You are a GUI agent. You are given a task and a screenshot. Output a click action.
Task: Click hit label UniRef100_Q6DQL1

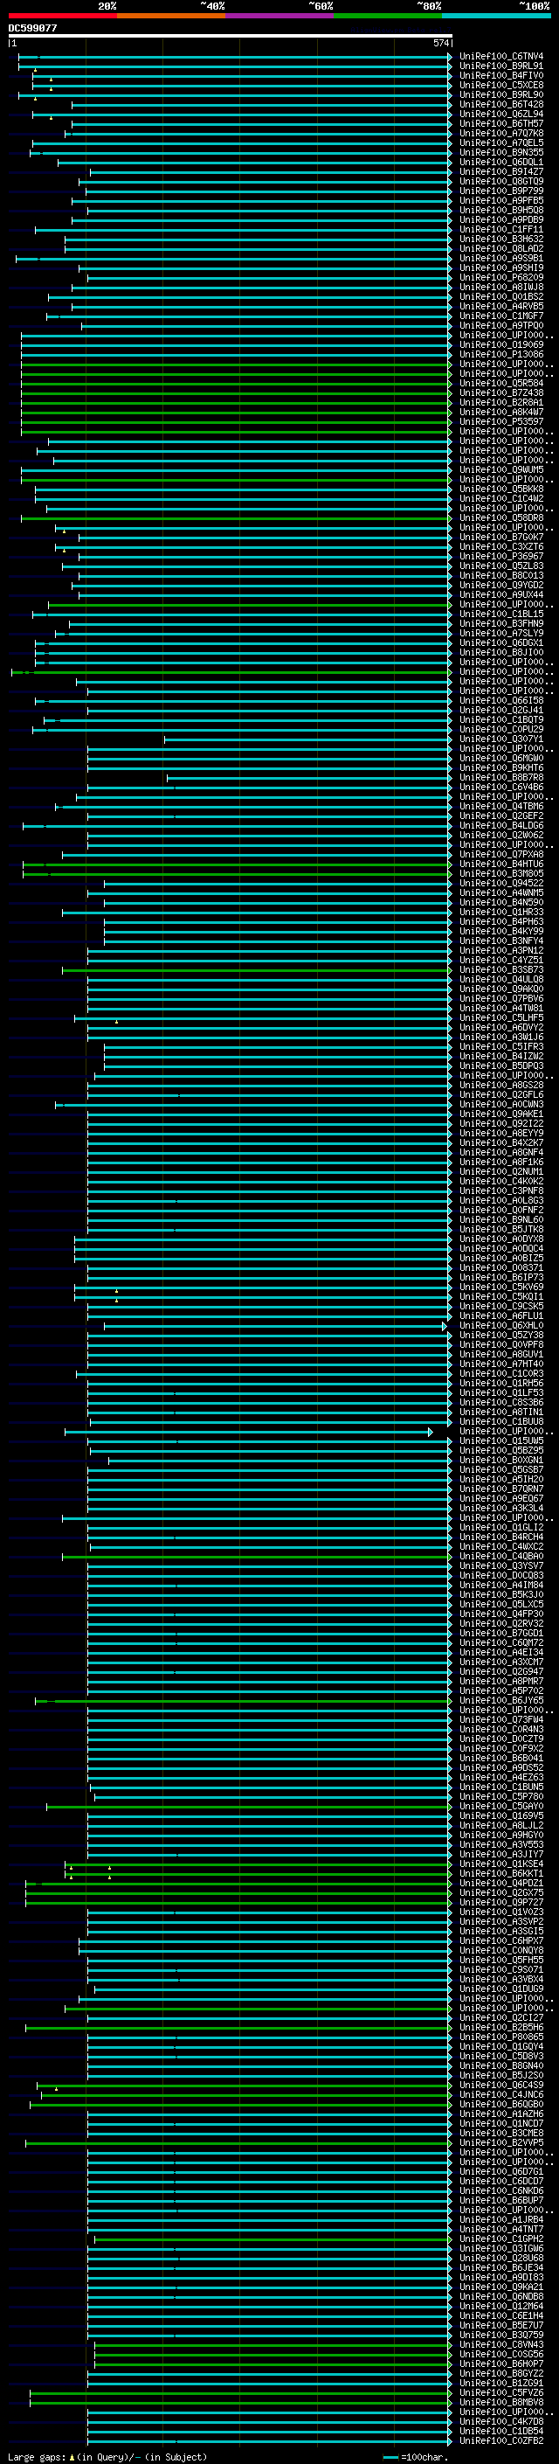pos(501,163)
